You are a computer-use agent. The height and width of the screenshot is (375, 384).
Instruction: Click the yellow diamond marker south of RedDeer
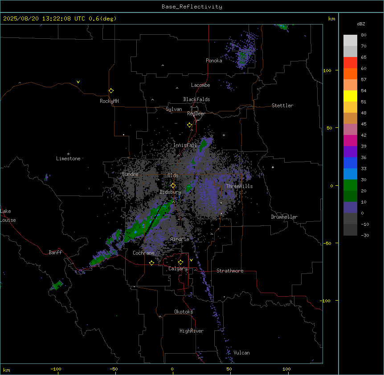pyautogui.click(x=190, y=125)
